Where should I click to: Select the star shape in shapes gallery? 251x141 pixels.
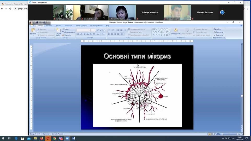(x=166, y=34)
